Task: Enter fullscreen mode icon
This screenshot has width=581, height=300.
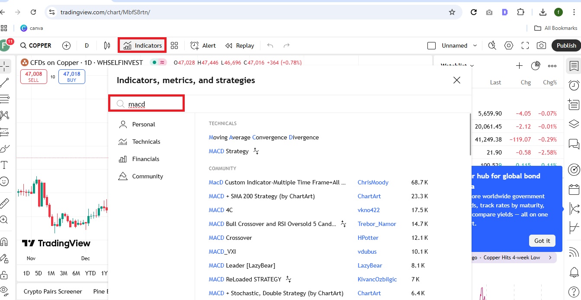Action: pos(525,45)
